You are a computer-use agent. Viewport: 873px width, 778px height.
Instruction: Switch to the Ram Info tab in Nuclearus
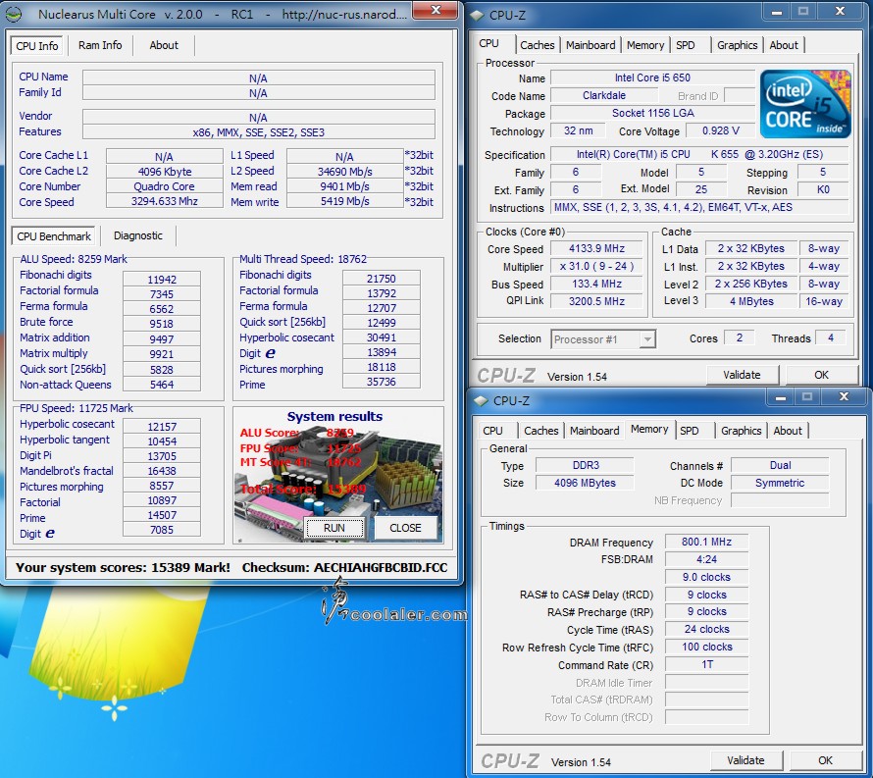tap(100, 45)
